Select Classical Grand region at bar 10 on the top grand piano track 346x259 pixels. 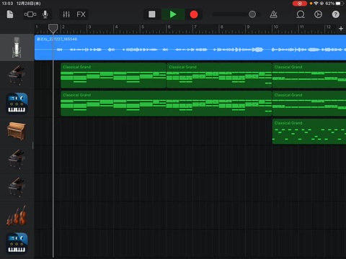pyautogui.click(x=309, y=76)
